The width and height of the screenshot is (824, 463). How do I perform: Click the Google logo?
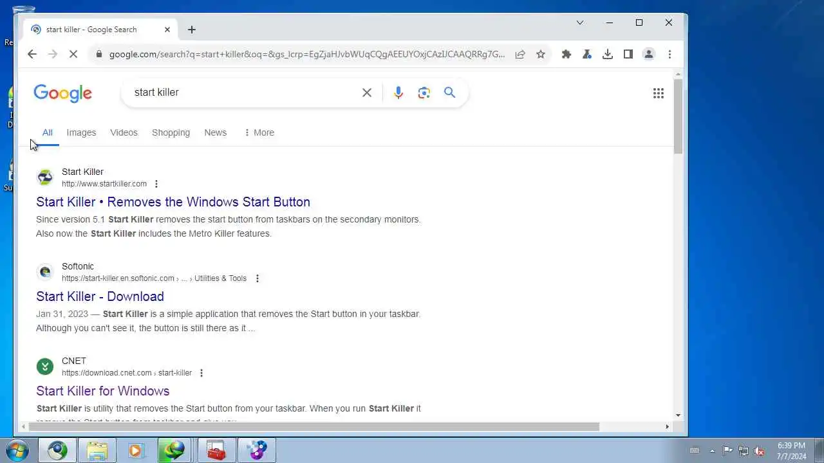point(63,93)
